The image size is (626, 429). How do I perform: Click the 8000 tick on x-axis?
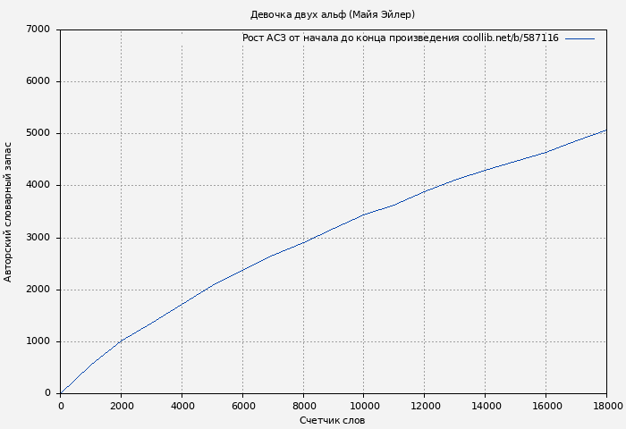[303, 406]
